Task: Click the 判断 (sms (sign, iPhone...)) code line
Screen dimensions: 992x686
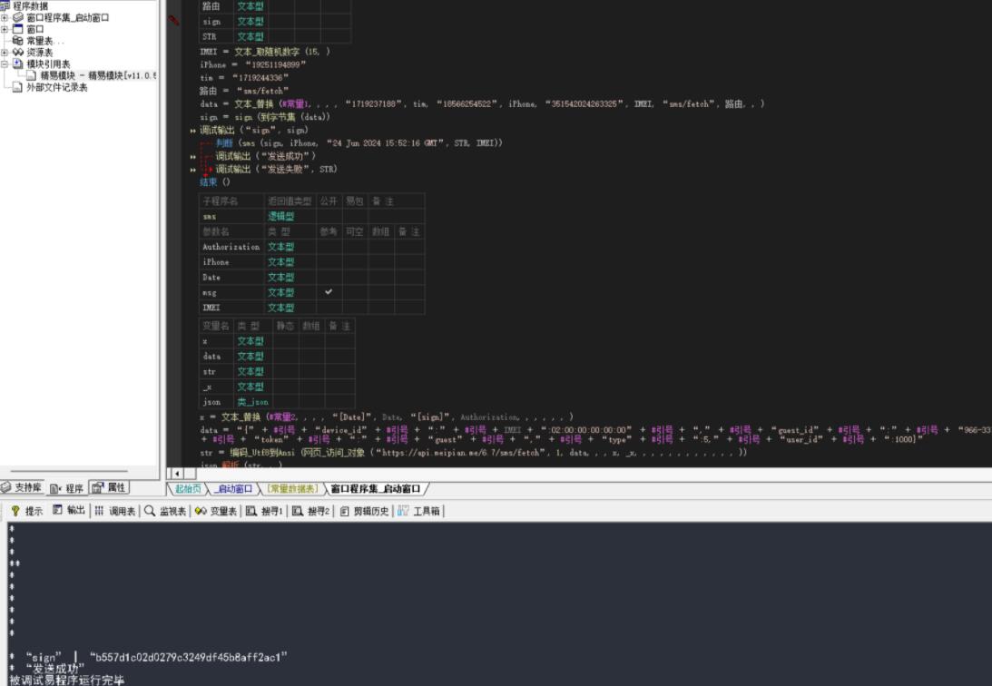Action: [358, 142]
